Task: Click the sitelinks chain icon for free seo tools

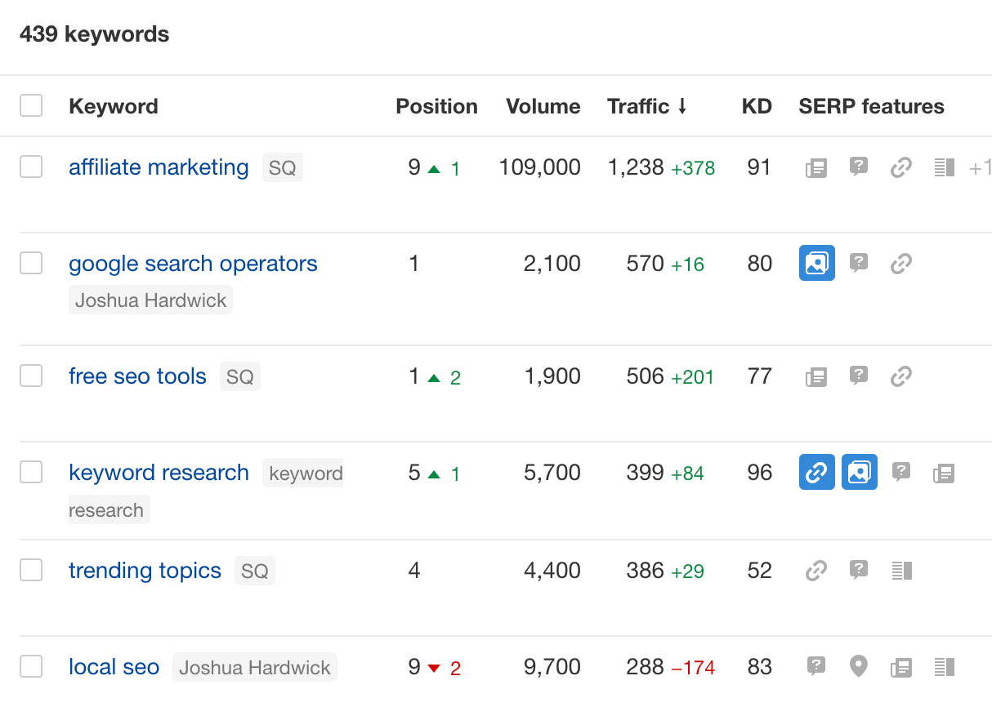Action: point(901,376)
